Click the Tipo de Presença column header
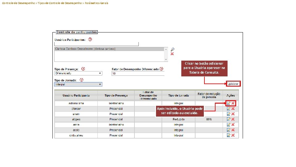Viewport: 296px width, 167px height. (116, 96)
